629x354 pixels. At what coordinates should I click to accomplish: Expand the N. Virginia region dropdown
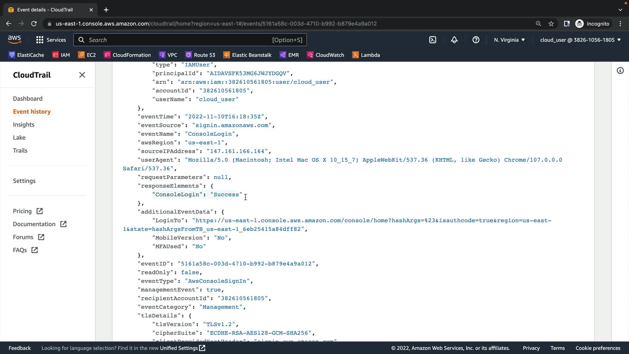tap(509, 40)
